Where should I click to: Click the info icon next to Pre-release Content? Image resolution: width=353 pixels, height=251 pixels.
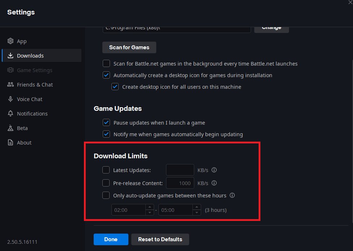coord(214,183)
